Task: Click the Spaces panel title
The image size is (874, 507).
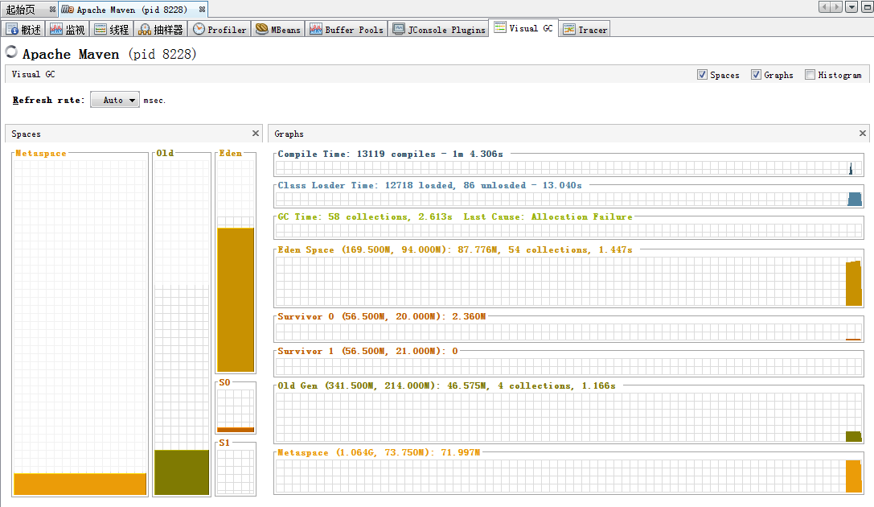Action: coord(27,134)
